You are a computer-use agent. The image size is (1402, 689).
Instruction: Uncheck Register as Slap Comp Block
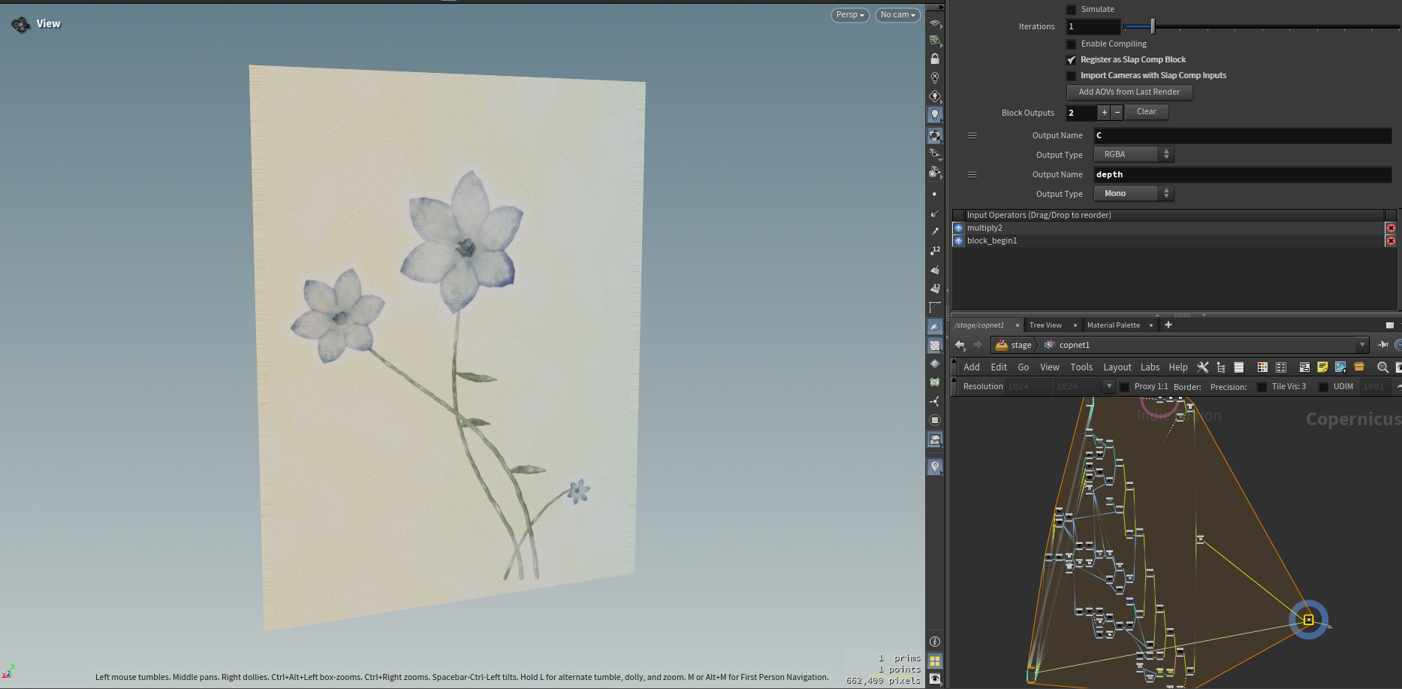1072,60
